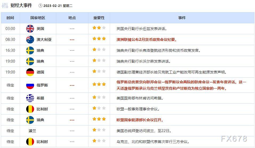Click the filter sliders icon beside 财经大事件
This screenshot has height=148, width=255.
pyautogui.click(x=5, y=6)
